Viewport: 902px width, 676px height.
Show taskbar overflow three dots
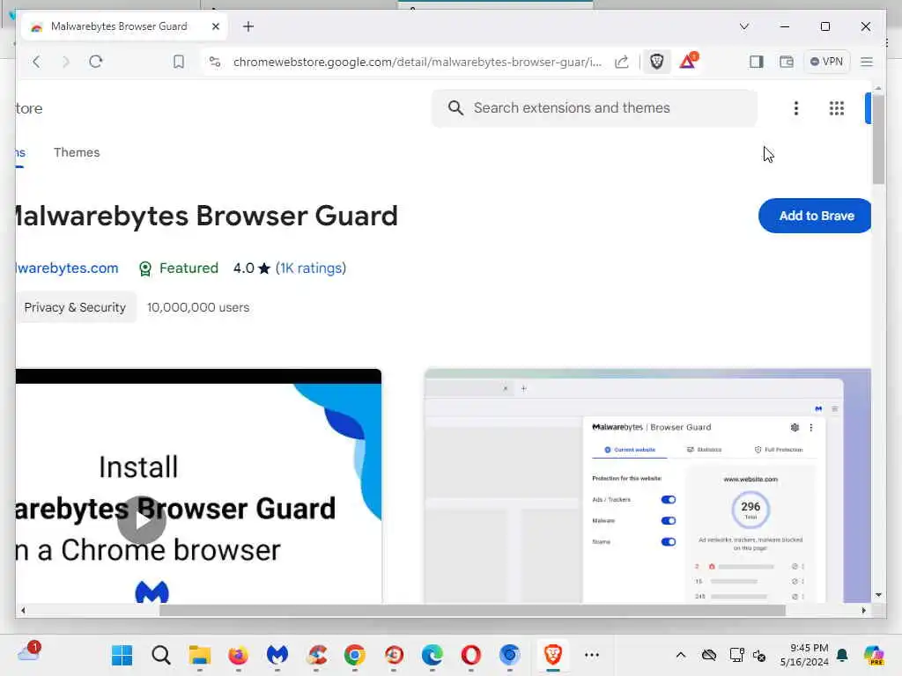[x=591, y=655]
